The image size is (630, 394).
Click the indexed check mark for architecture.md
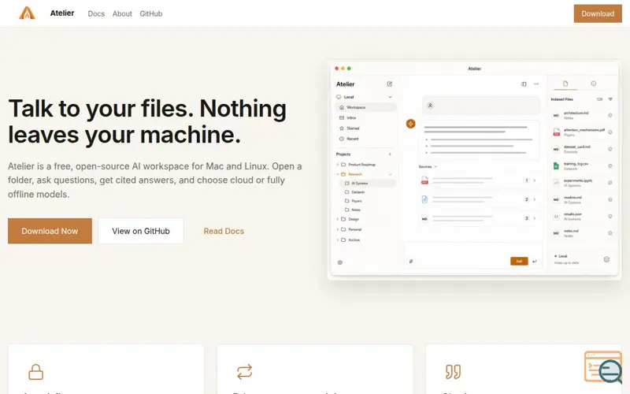click(610, 115)
